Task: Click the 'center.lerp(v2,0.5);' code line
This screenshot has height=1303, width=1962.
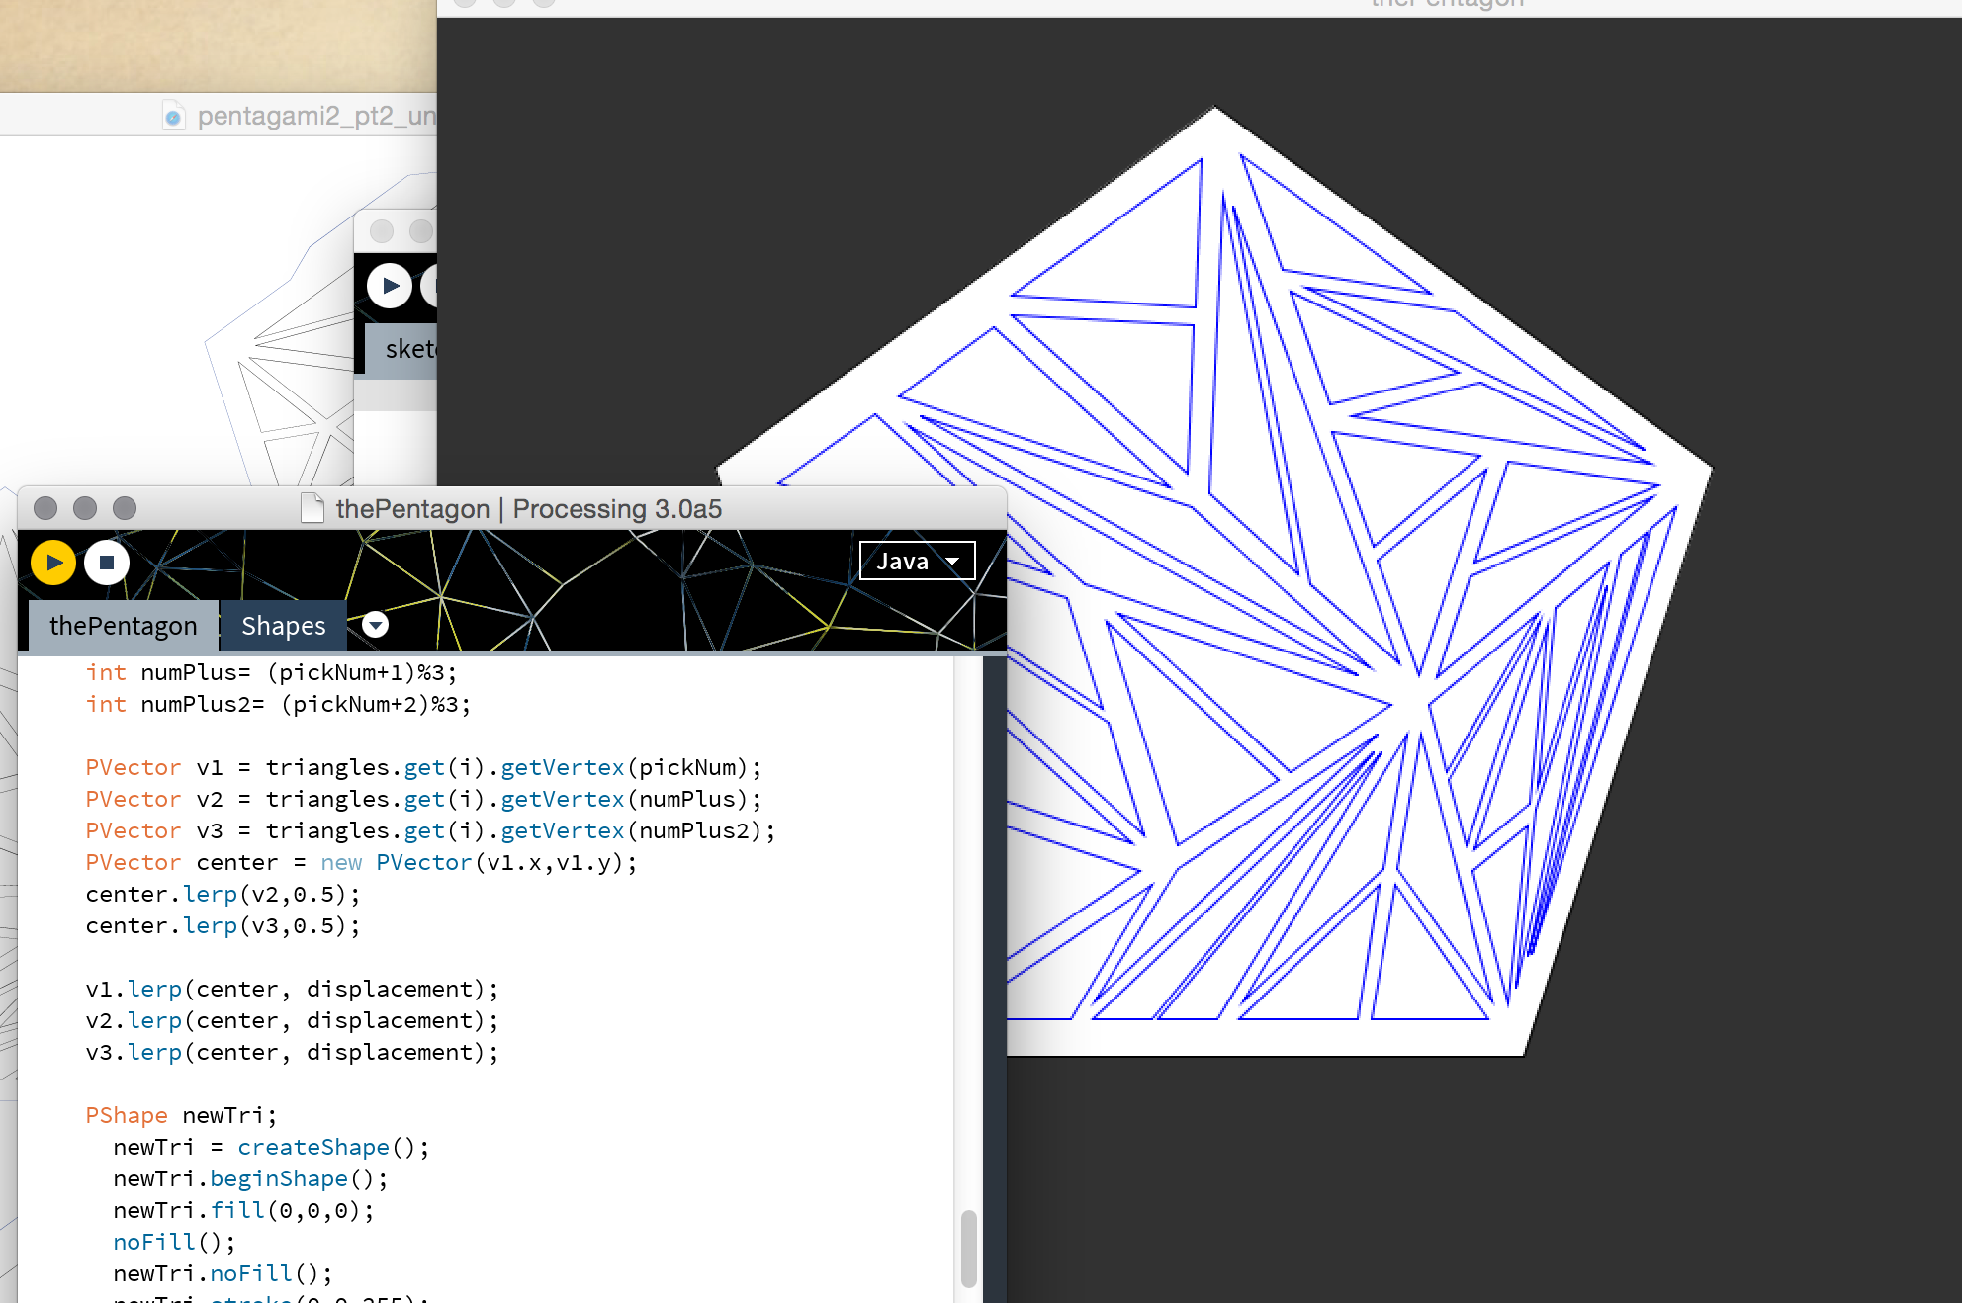Action: (223, 894)
